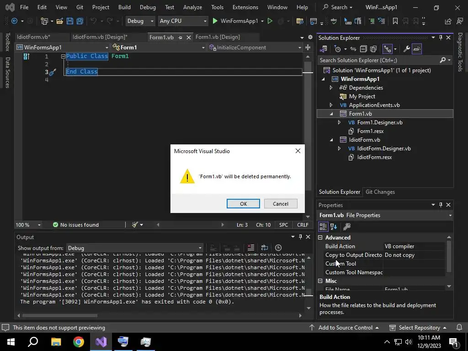Expand the Dependencies node
The width and height of the screenshot is (468, 351).
331,87
